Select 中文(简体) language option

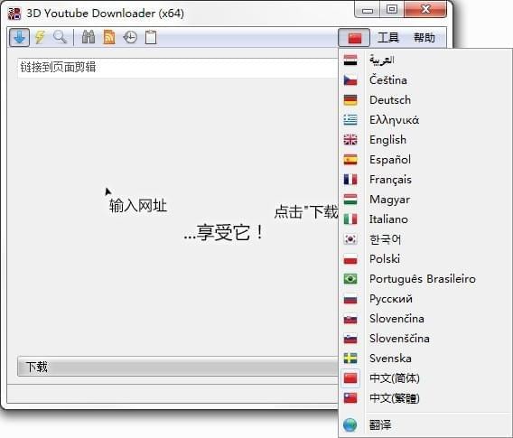425,378
